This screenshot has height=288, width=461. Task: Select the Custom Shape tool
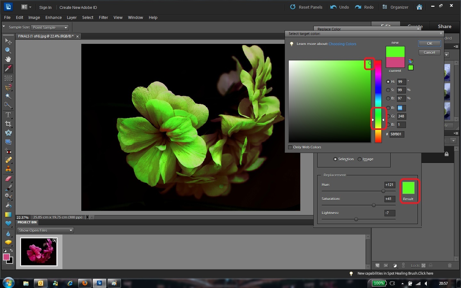pyautogui.click(x=8, y=223)
